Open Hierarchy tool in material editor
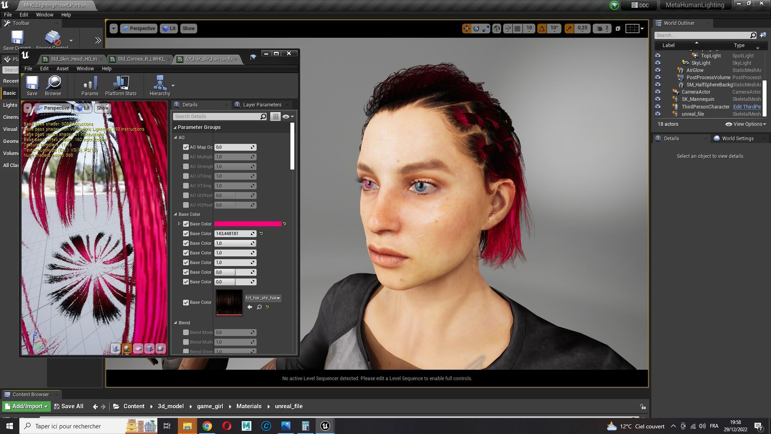771x434 pixels. [x=160, y=85]
